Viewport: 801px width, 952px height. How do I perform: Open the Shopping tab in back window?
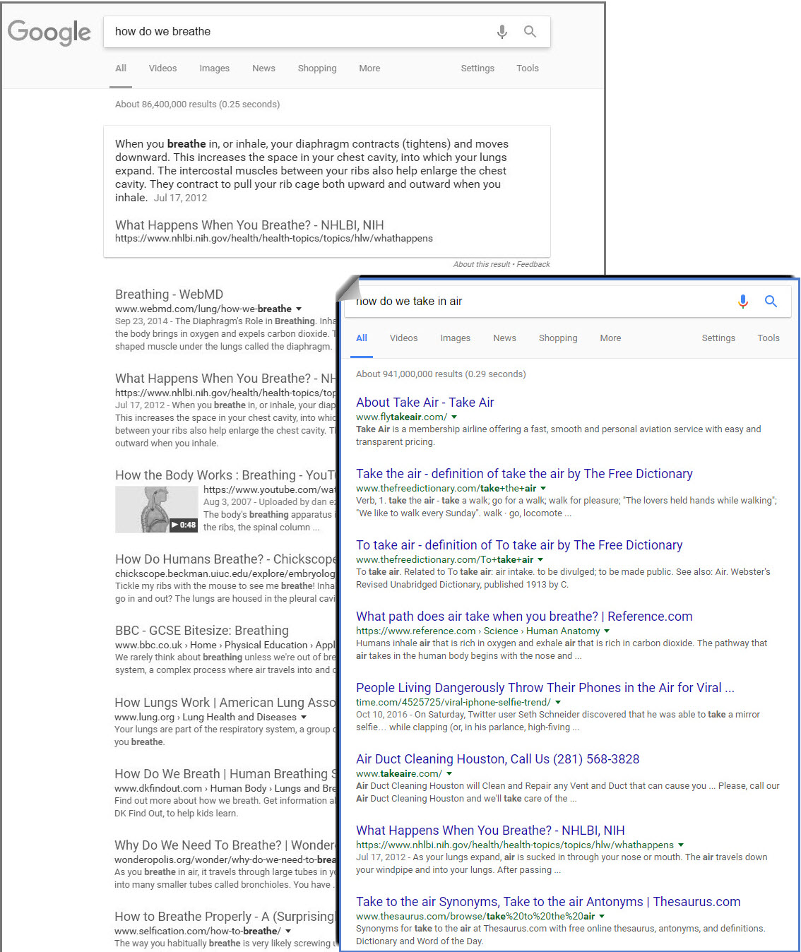pos(317,69)
